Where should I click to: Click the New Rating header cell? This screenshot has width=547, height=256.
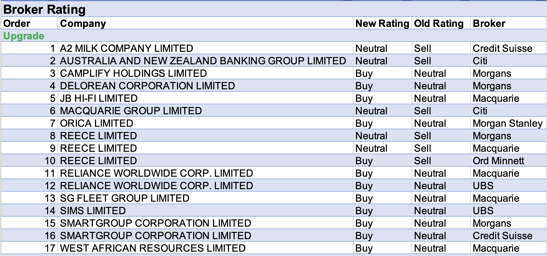[x=382, y=23]
